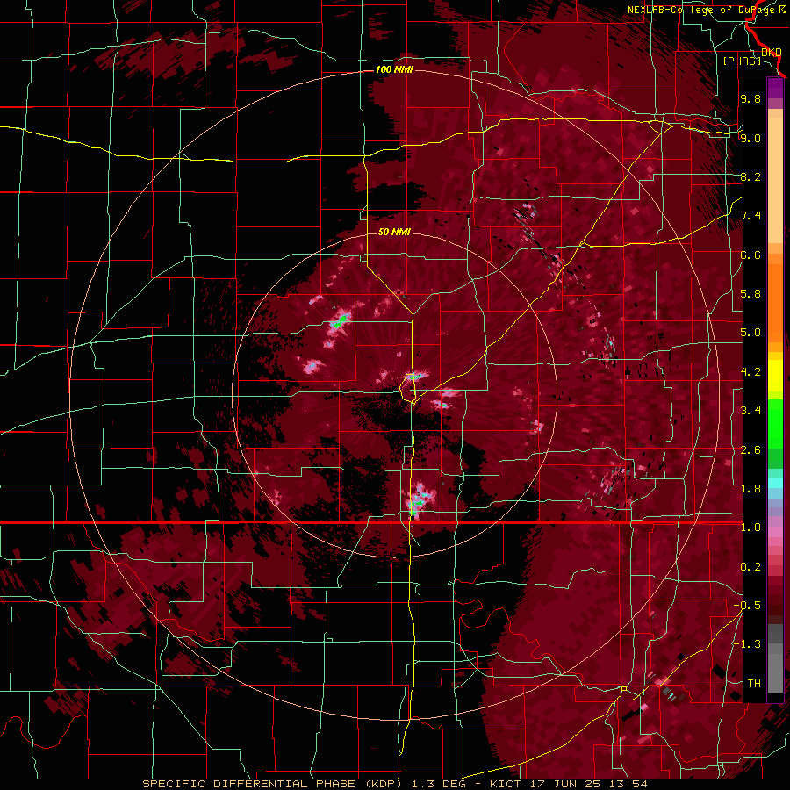This screenshot has height=790, width=790.
Task: Pick the purple top segment of the color bar
Action: click(775, 88)
